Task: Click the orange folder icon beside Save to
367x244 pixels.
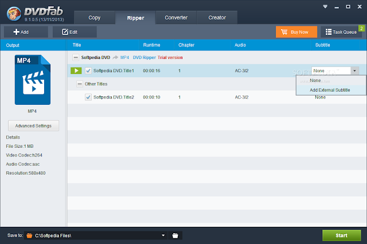Action: click(29, 235)
